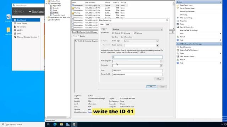
Task: Open the Event sources dropdown
Action: tap(157, 46)
